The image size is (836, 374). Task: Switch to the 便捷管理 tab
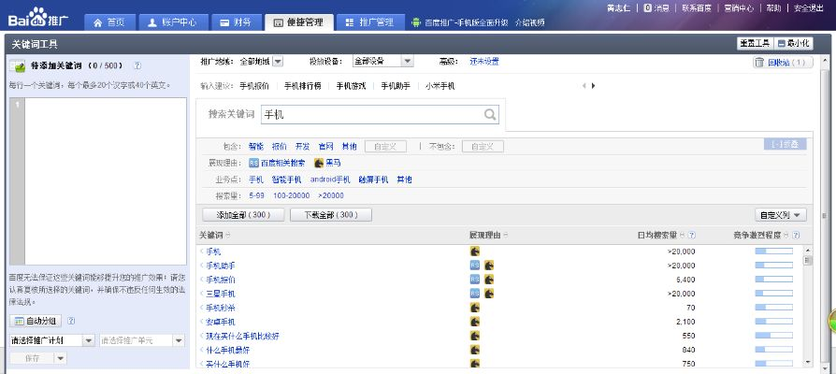point(299,22)
